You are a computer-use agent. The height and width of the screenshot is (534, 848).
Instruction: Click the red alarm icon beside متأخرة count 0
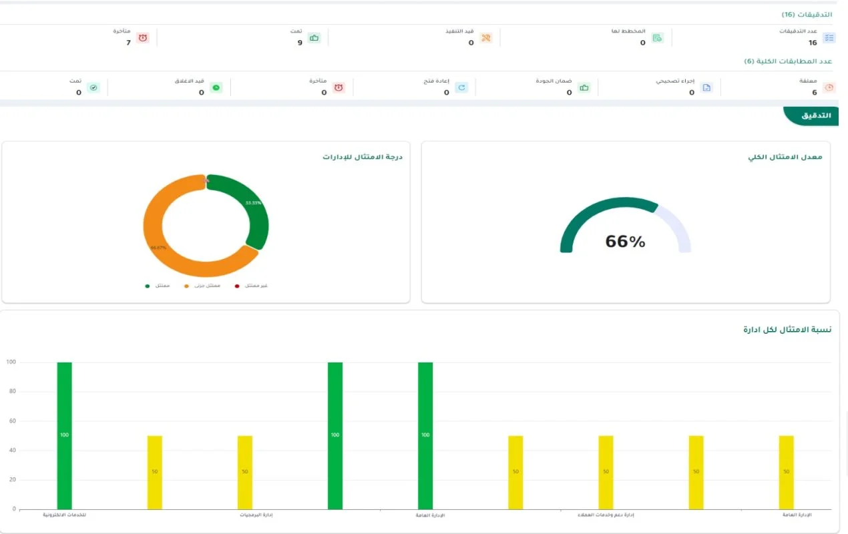tap(339, 87)
